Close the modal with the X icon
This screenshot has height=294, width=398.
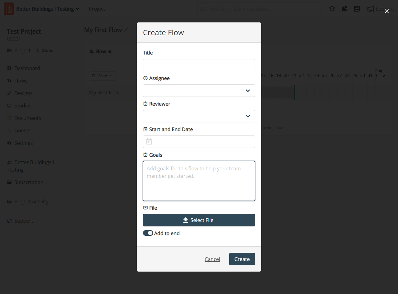point(387,11)
